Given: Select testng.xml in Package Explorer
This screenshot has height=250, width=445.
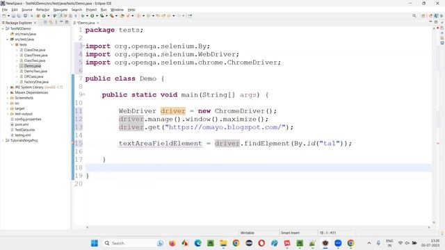Looking at the screenshot, I should pyautogui.click(x=23, y=135).
